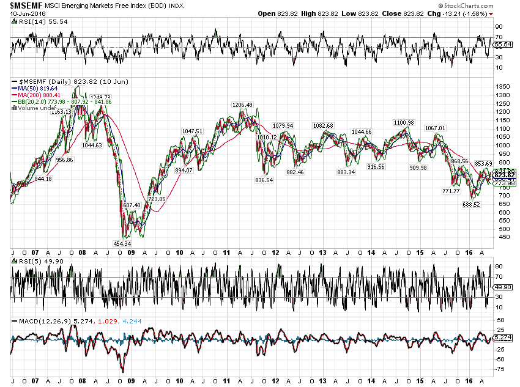This screenshot has width=520, height=387.
Task: Click the 909.98 price annotation
Action: [x=418, y=168]
